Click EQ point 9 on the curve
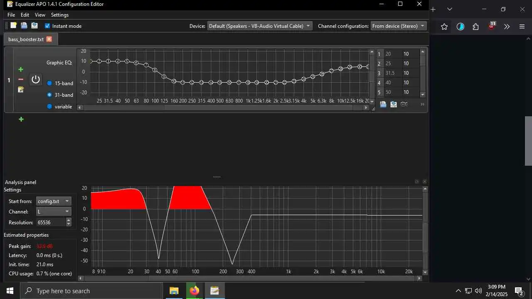This screenshot has width=532, height=299. click(164, 77)
